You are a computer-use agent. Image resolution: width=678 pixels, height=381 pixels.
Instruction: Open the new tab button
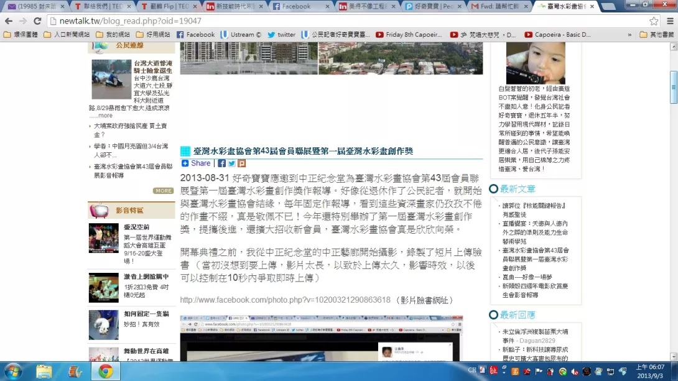(608, 6)
